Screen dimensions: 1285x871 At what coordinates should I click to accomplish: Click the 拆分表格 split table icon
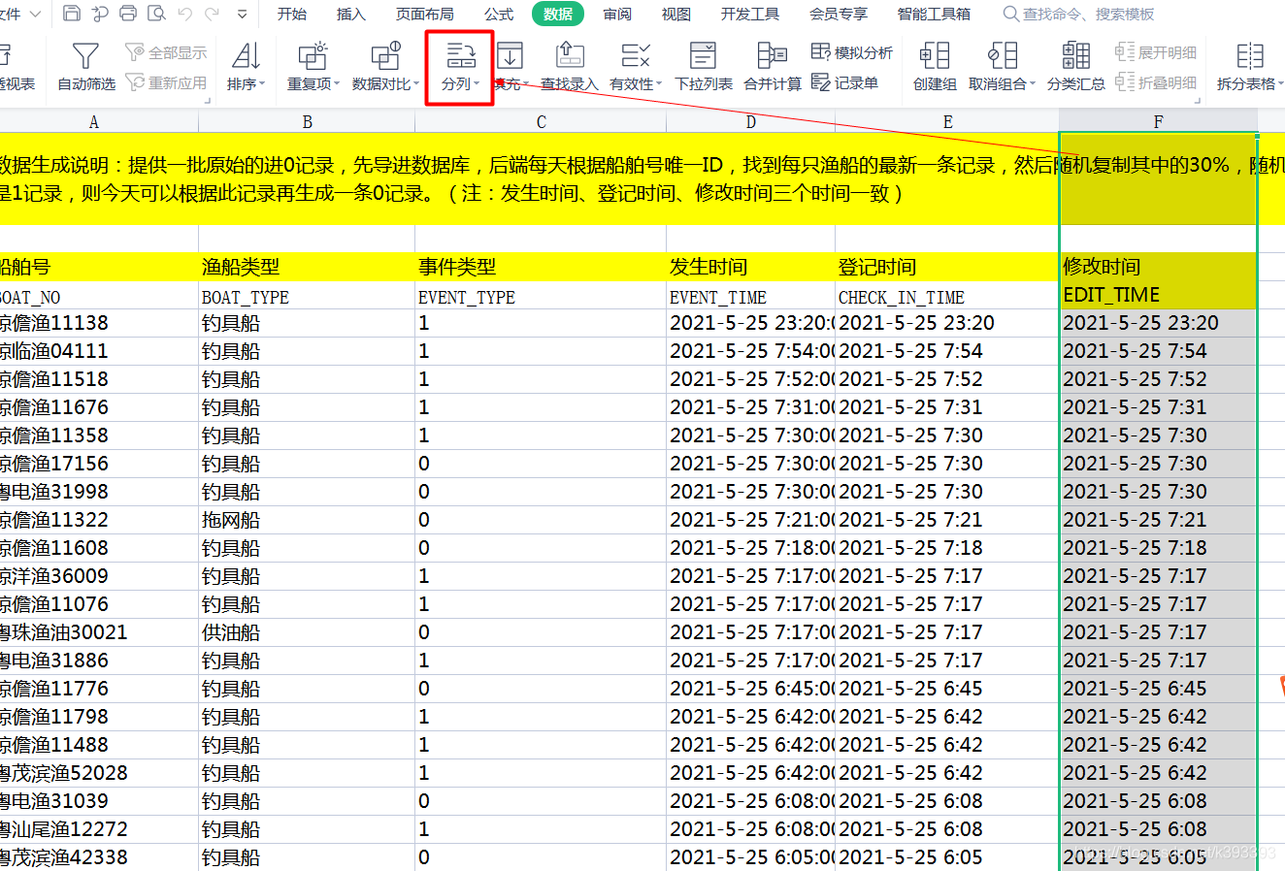tap(1250, 56)
